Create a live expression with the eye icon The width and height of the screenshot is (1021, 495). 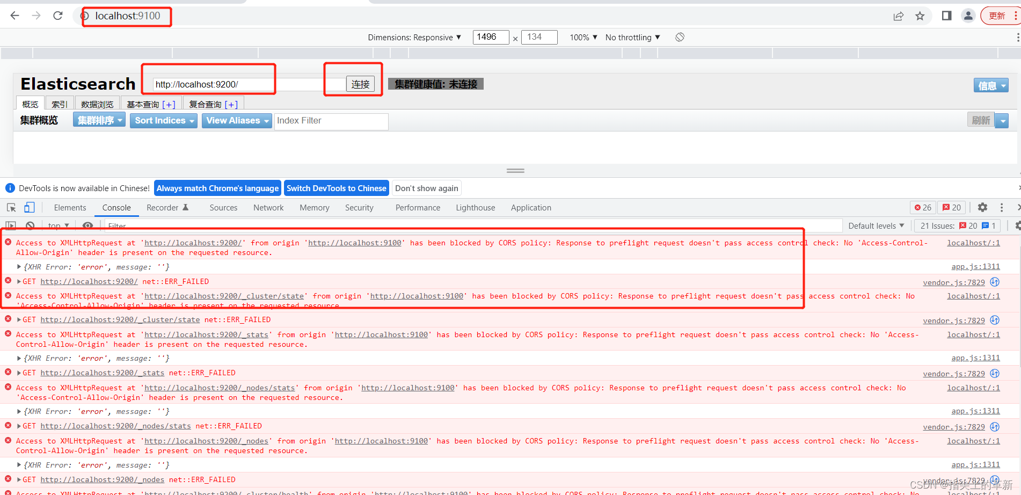click(x=87, y=225)
